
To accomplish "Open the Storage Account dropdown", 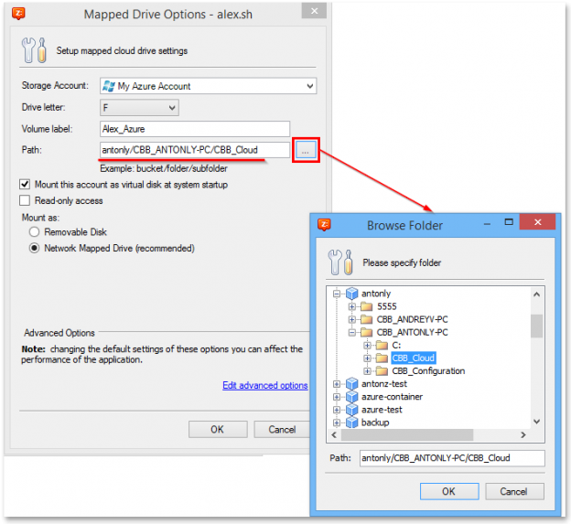I will [309, 86].
